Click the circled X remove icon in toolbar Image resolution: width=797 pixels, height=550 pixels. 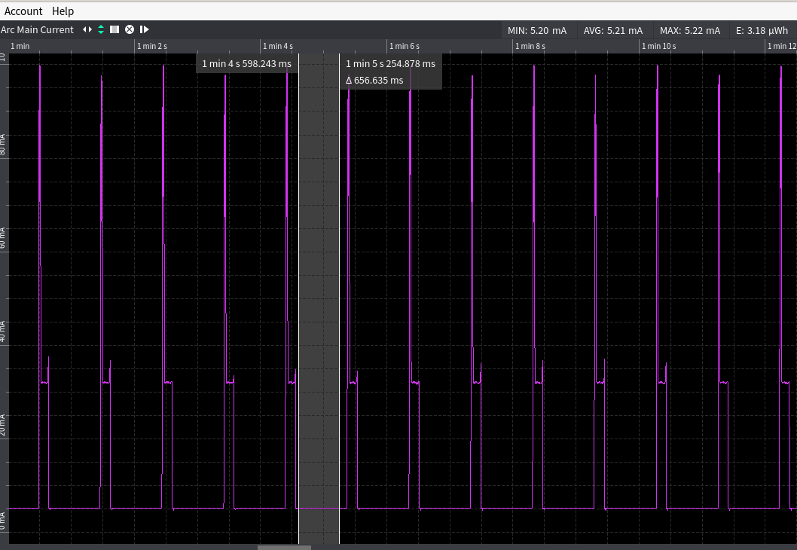click(129, 30)
